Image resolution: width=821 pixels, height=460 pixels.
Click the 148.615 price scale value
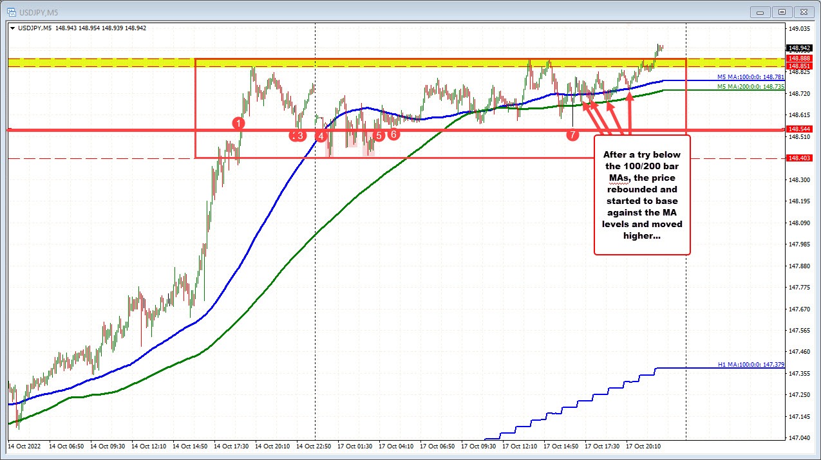pos(799,115)
